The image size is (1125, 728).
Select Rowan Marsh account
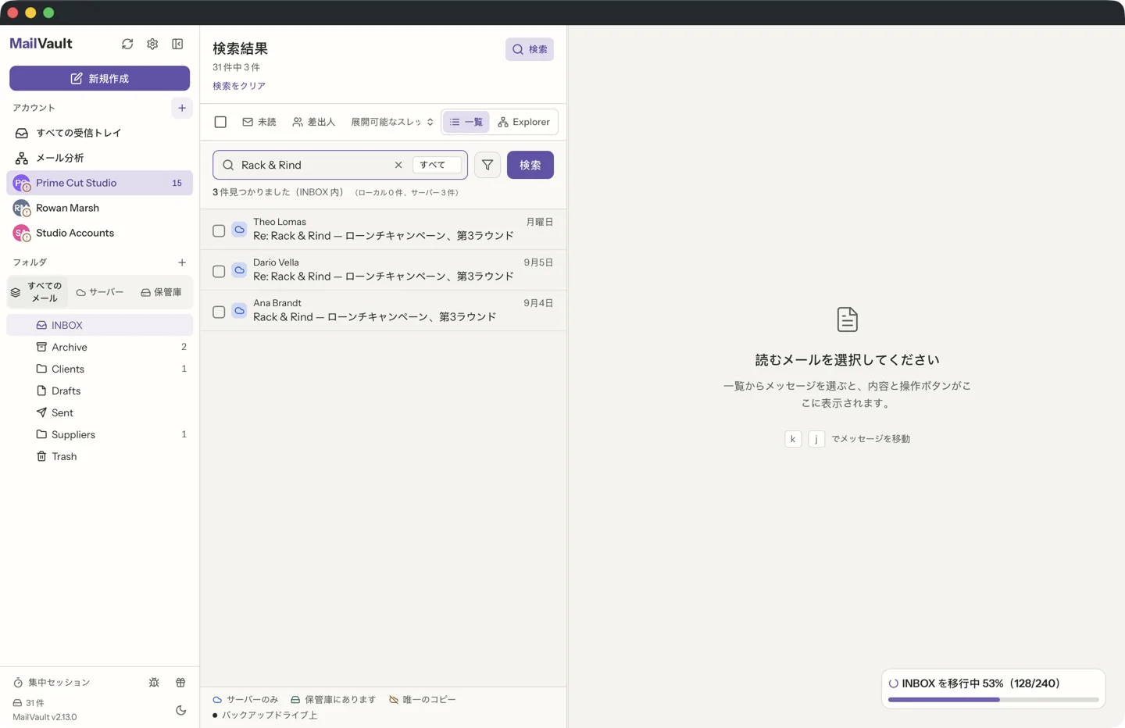[x=99, y=208]
